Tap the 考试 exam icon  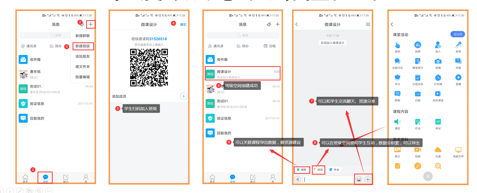(438, 122)
